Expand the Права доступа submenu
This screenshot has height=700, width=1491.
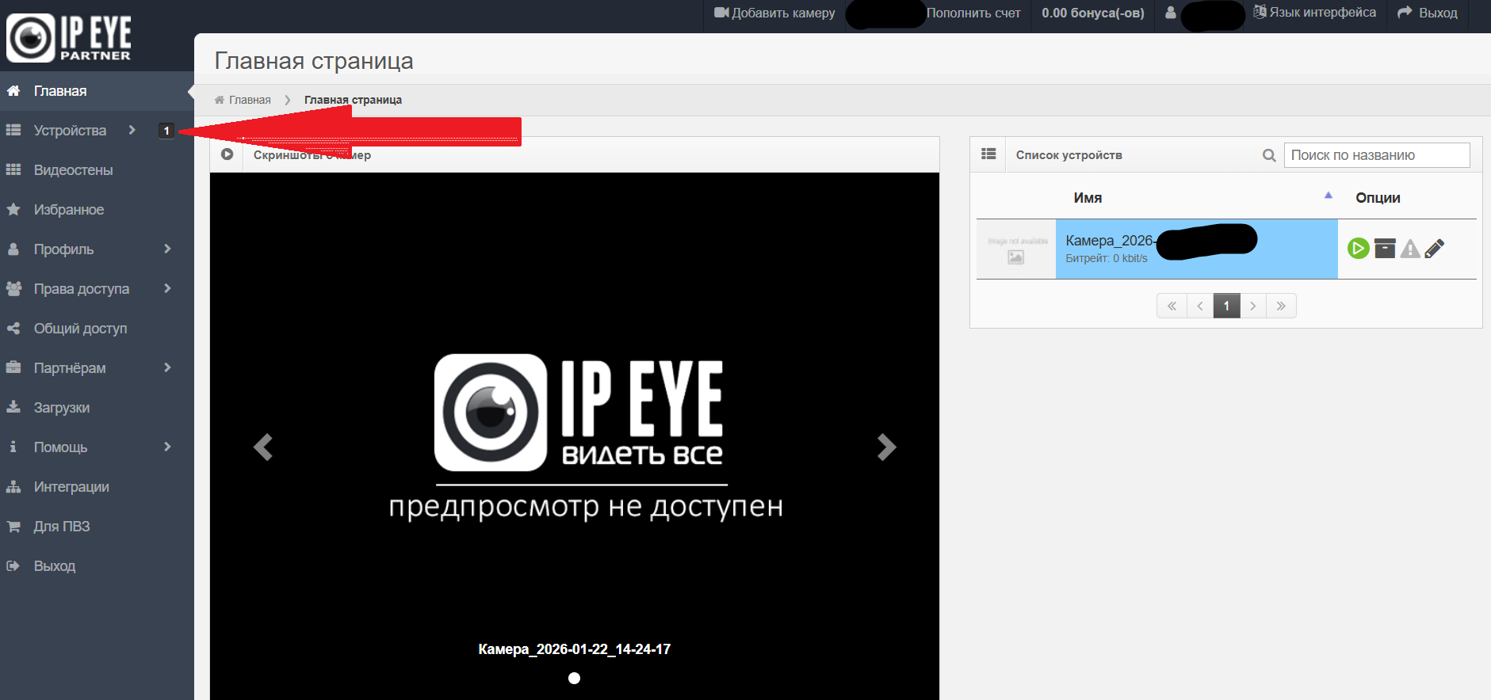pyautogui.click(x=81, y=289)
